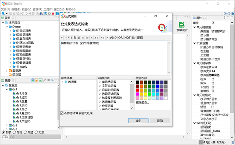Click the help question-mark icon at top right
This screenshot has height=145, width=235.
coord(225,13)
